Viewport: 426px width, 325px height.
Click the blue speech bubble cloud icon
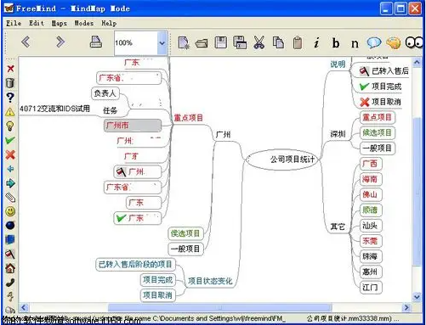click(374, 43)
